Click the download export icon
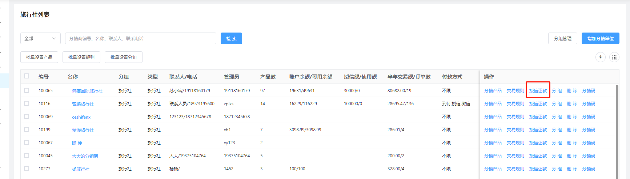The height and width of the screenshot is (179, 630). pyautogui.click(x=600, y=57)
